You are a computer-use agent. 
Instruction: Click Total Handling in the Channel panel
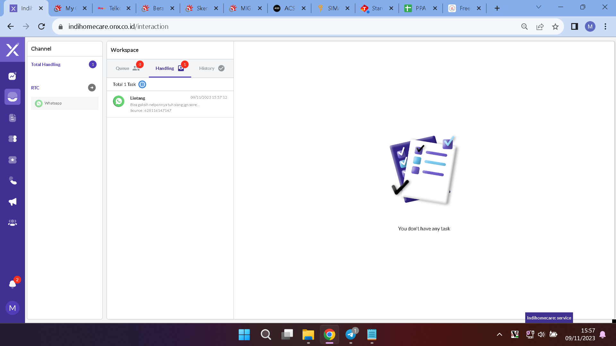click(46, 64)
